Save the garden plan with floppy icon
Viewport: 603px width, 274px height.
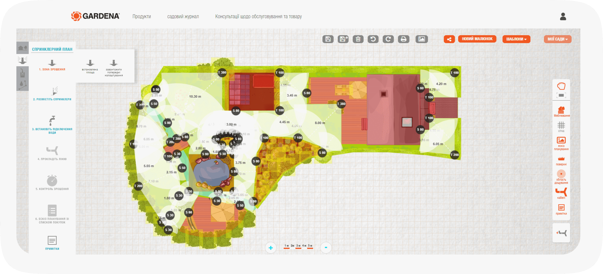coord(328,39)
